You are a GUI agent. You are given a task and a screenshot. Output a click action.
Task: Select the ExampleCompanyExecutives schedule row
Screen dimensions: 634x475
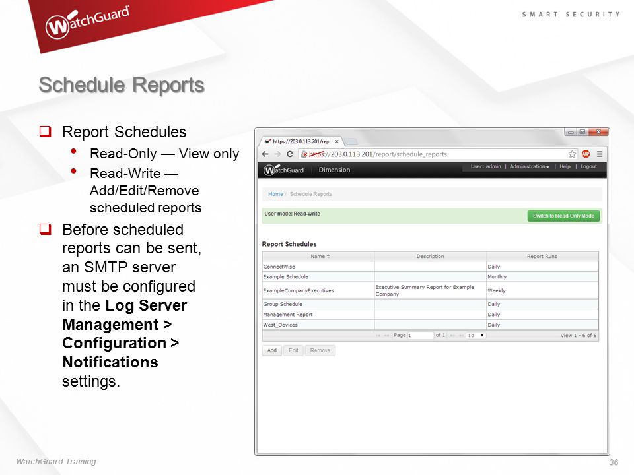430,290
